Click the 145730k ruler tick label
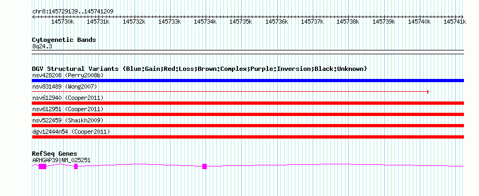 [62, 21]
